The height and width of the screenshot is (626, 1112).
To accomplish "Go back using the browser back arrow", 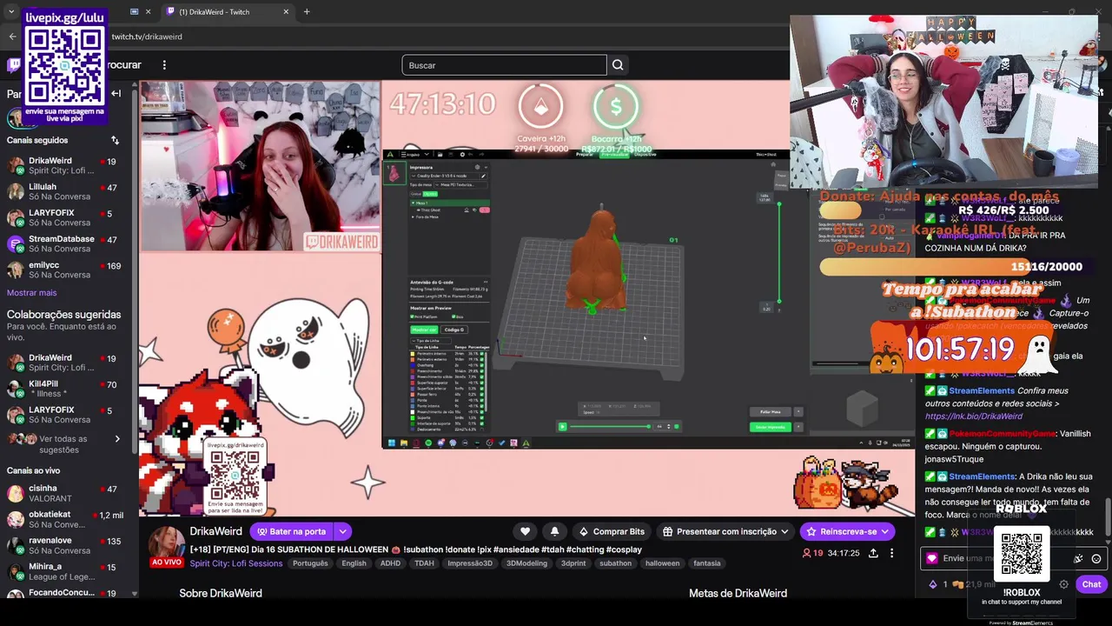I will click(12, 37).
